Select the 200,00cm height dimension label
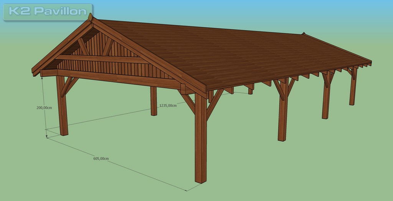Viewport: 393px width, 201px height. 44,108
